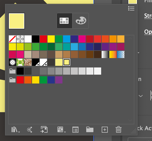
Task: Select the black spot color swatch with corner mark
Action: click(x=36, y=62)
